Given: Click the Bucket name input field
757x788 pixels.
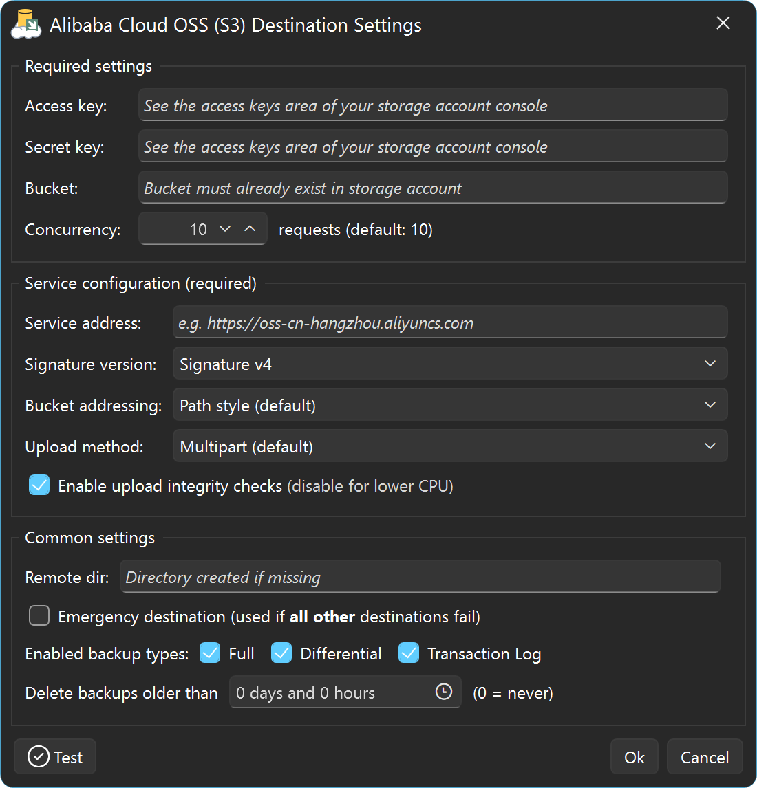Looking at the screenshot, I should tap(433, 188).
